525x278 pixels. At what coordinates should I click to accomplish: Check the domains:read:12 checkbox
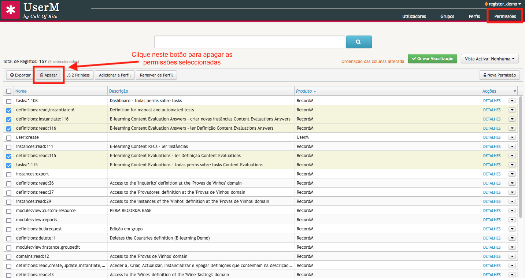[x=9, y=257]
